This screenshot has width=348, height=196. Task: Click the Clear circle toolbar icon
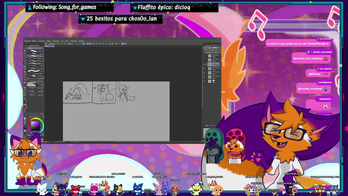coord(64,44)
